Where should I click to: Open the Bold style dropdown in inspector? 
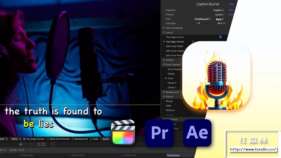click(220, 19)
